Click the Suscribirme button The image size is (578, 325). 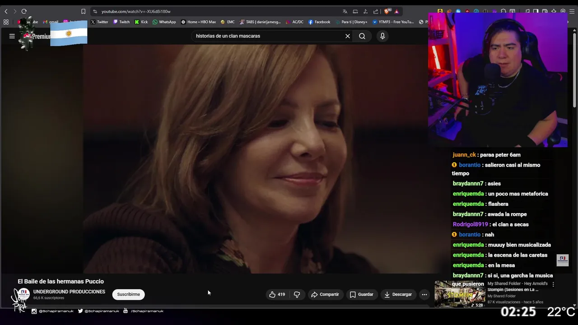129,294
